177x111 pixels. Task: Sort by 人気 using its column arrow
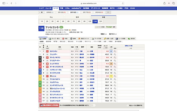[111, 49]
